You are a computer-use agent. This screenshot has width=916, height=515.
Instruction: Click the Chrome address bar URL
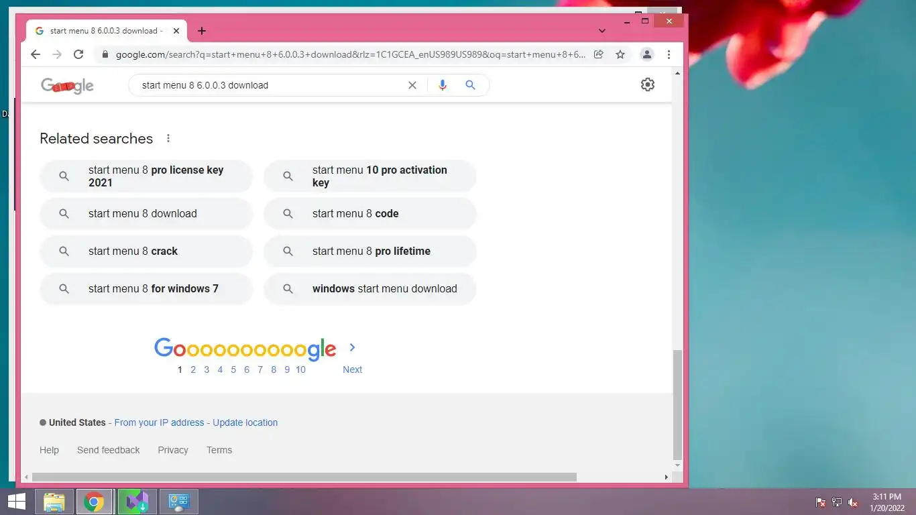[x=350, y=55]
